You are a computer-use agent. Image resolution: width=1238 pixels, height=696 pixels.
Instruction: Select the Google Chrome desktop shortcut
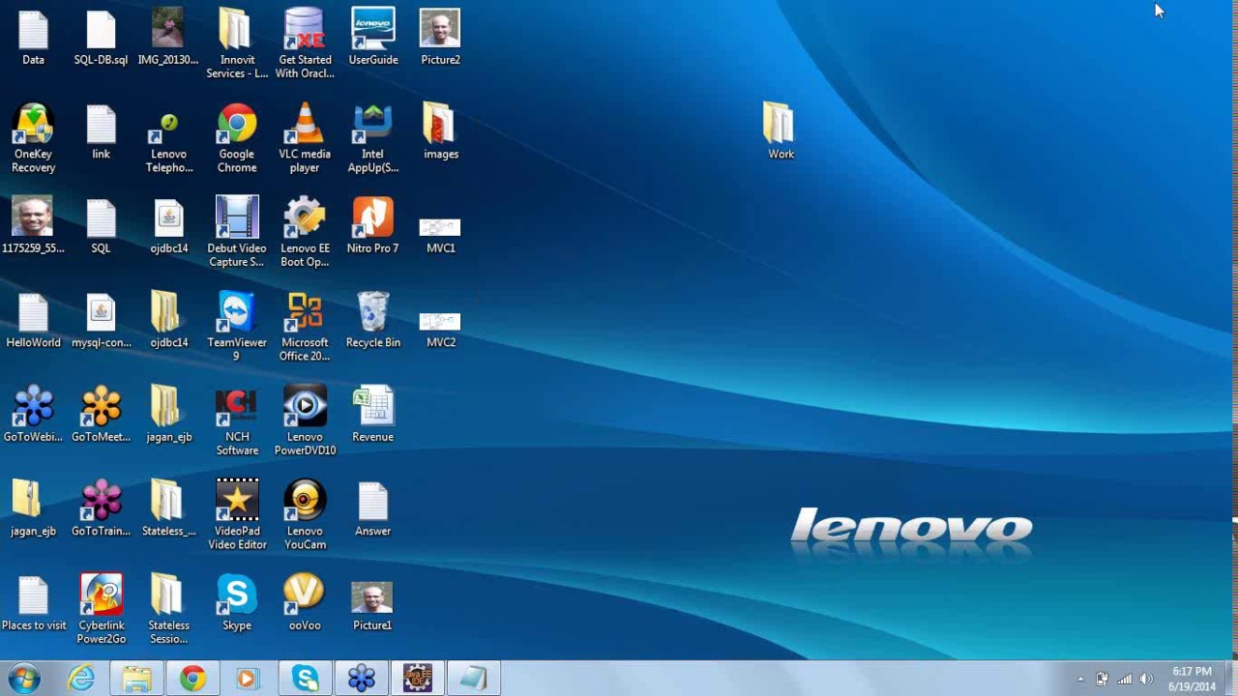click(x=236, y=138)
